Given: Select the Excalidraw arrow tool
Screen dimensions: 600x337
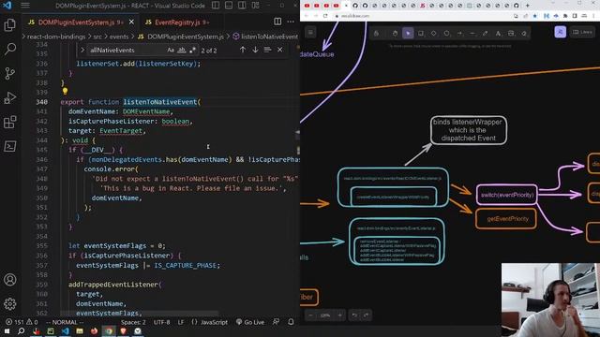Looking at the screenshot, I should 459,34.
